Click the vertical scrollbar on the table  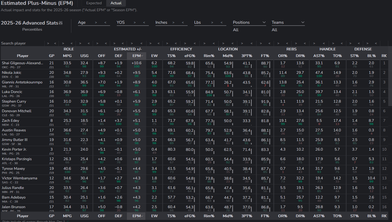390,80
